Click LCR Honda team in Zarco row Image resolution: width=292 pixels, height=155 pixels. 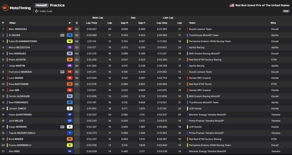195,108
